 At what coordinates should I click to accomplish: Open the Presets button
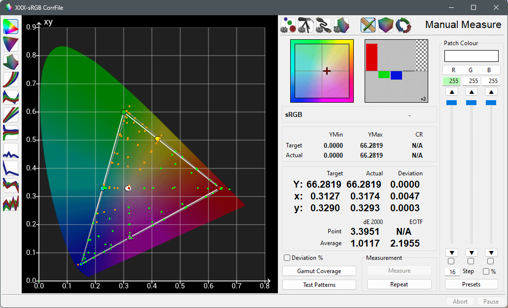pyautogui.click(x=471, y=284)
